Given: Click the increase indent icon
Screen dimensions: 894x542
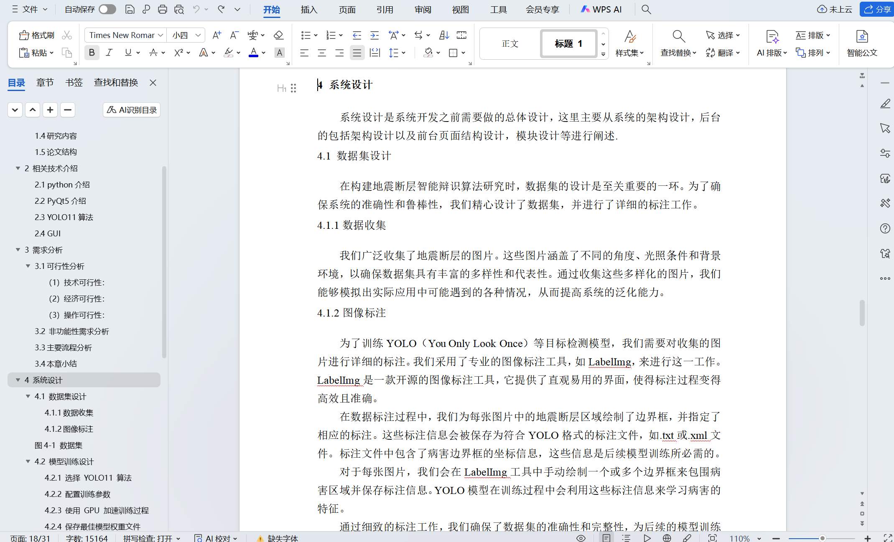Looking at the screenshot, I should [x=374, y=35].
